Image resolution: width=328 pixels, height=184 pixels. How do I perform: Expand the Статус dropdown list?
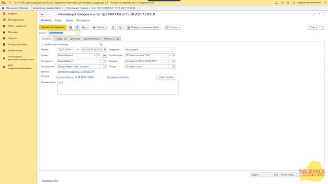[77, 33]
